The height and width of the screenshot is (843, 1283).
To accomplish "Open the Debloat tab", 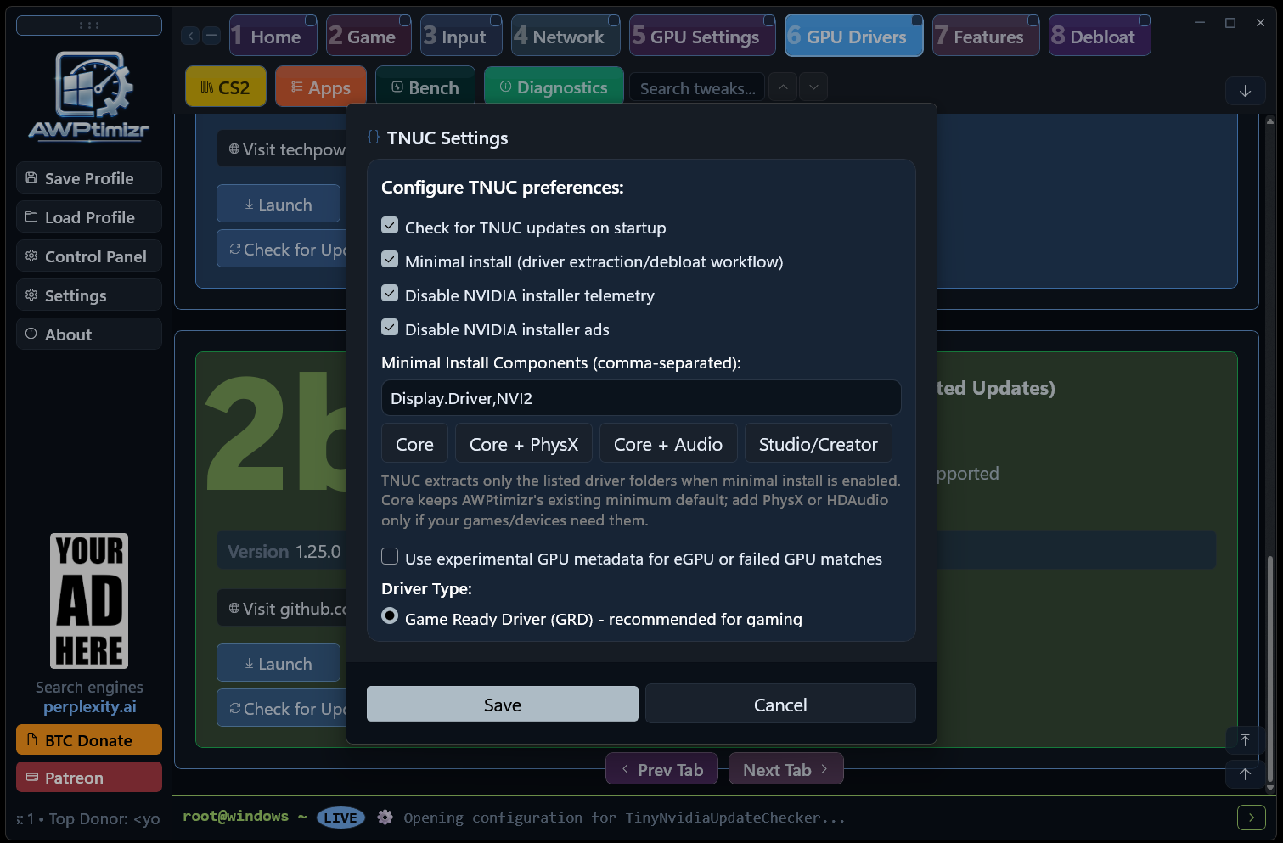I will (x=1100, y=36).
